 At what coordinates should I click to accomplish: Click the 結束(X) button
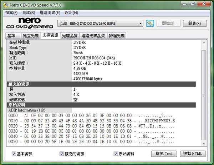pyautogui.click(x=195, y=23)
